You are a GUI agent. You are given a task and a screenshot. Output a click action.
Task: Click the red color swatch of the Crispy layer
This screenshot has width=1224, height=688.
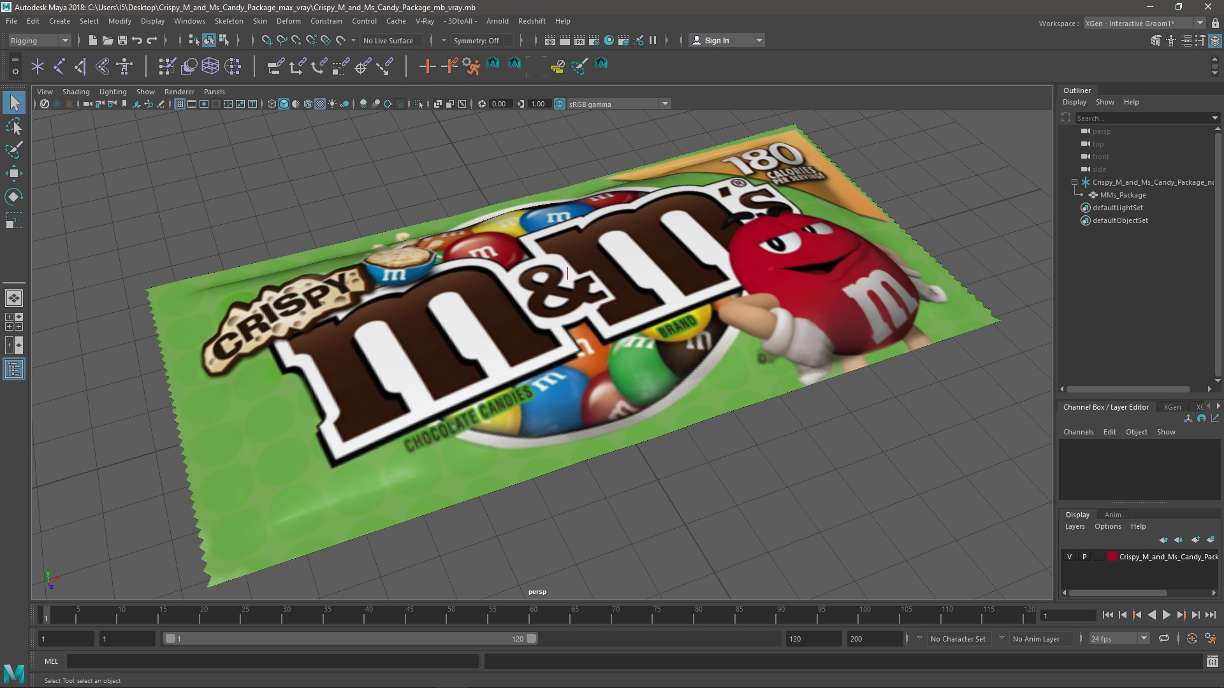pos(1112,557)
